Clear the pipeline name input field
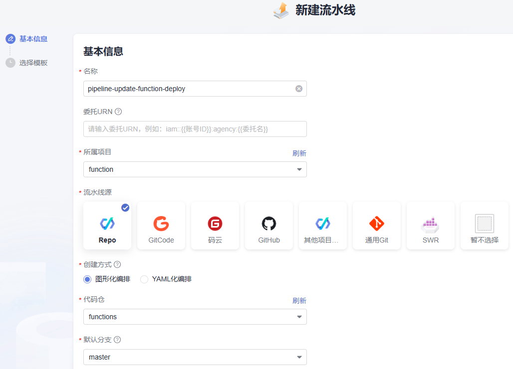Screen dimensions: 513x369 tap(299, 88)
